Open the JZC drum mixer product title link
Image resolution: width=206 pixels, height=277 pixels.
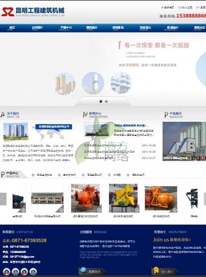85,216
